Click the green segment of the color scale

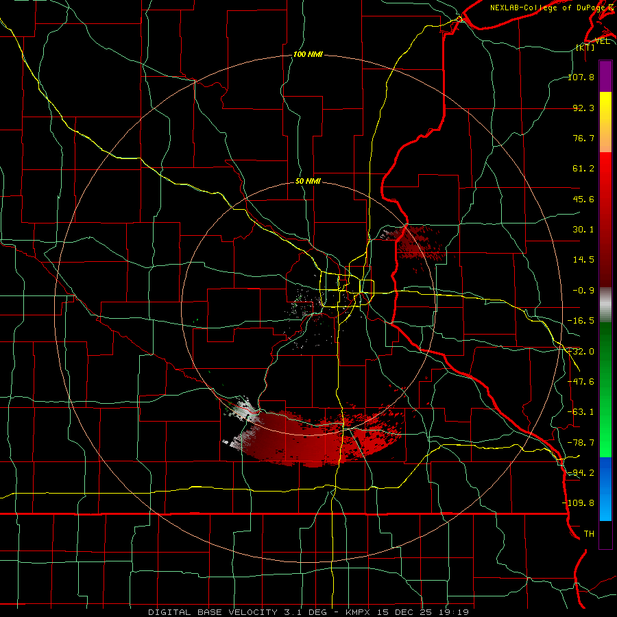[x=605, y=389]
